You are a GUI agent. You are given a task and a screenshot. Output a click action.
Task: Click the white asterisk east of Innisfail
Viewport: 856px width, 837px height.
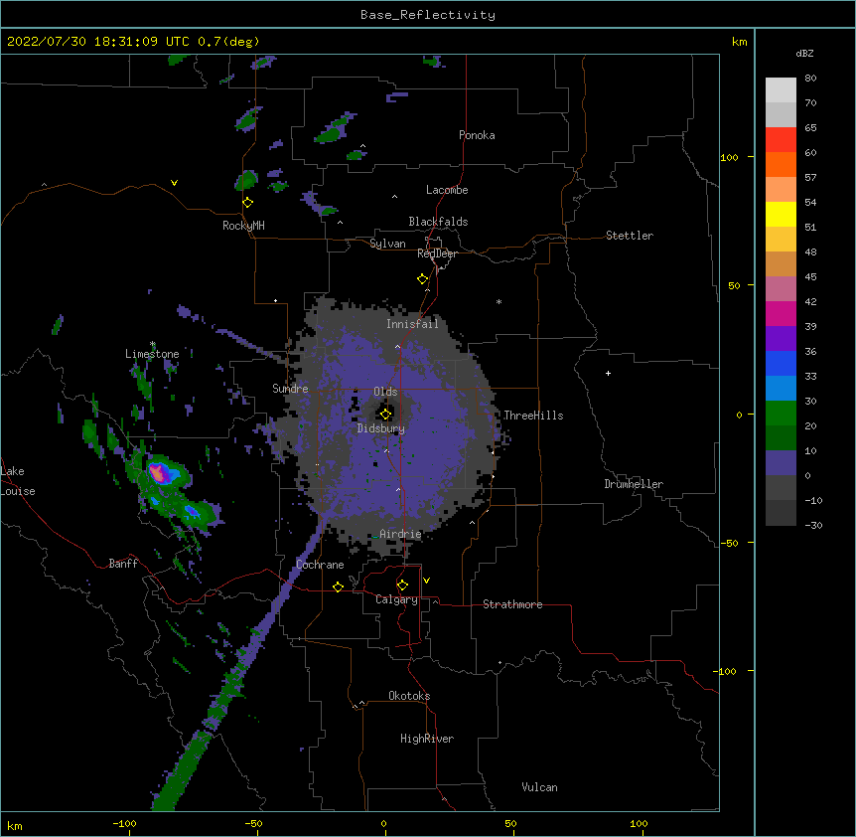coord(499,301)
